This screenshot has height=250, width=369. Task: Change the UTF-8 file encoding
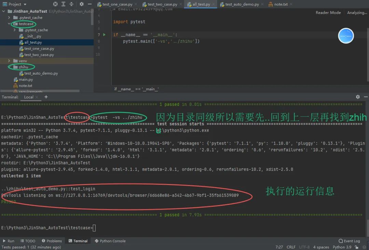pyautogui.click(x=304, y=247)
